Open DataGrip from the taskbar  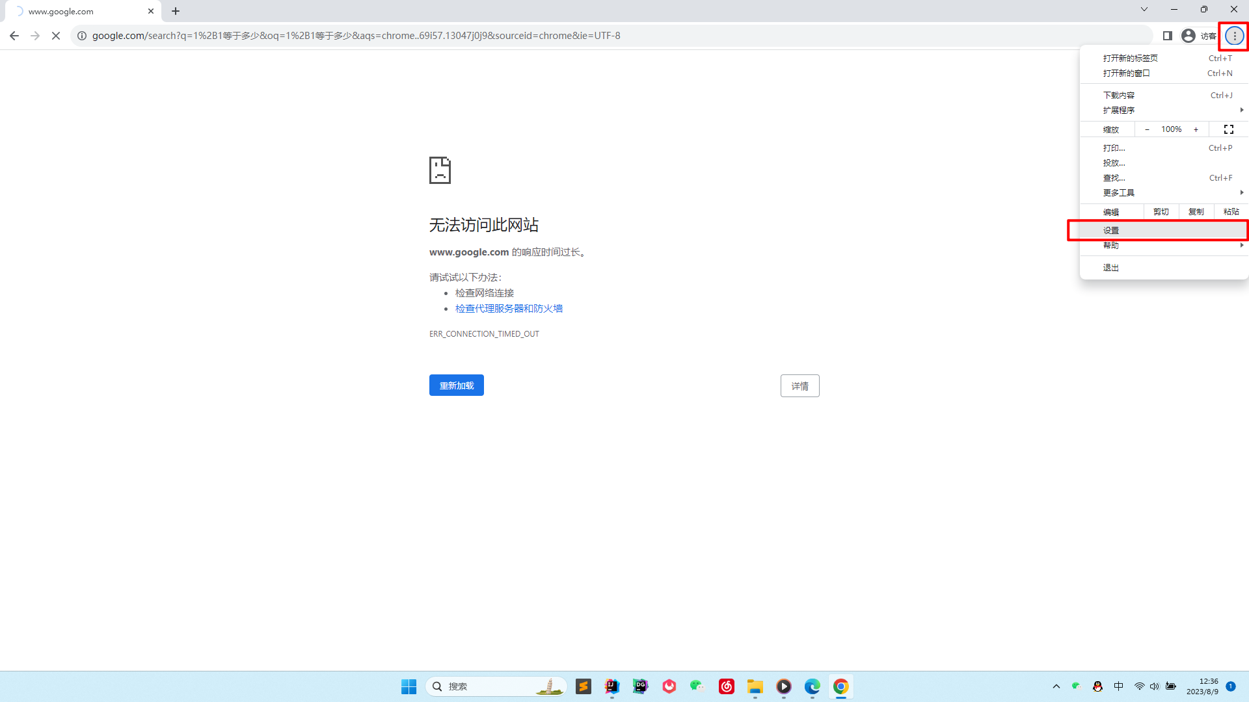(641, 686)
